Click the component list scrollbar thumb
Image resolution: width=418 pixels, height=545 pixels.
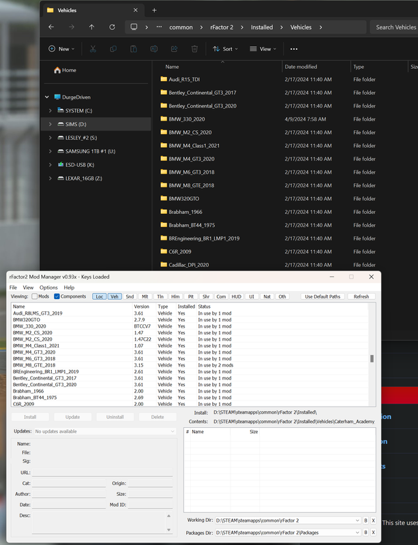(372, 358)
